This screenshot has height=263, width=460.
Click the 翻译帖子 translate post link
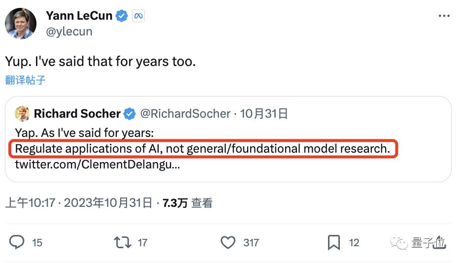26,80
